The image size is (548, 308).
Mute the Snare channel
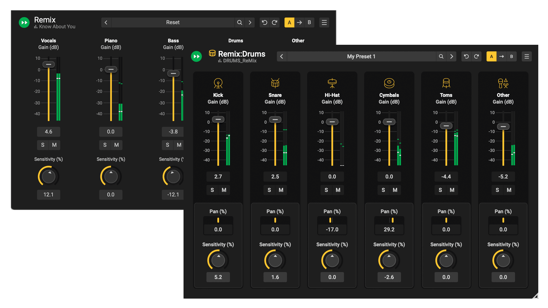click(281, 190)
